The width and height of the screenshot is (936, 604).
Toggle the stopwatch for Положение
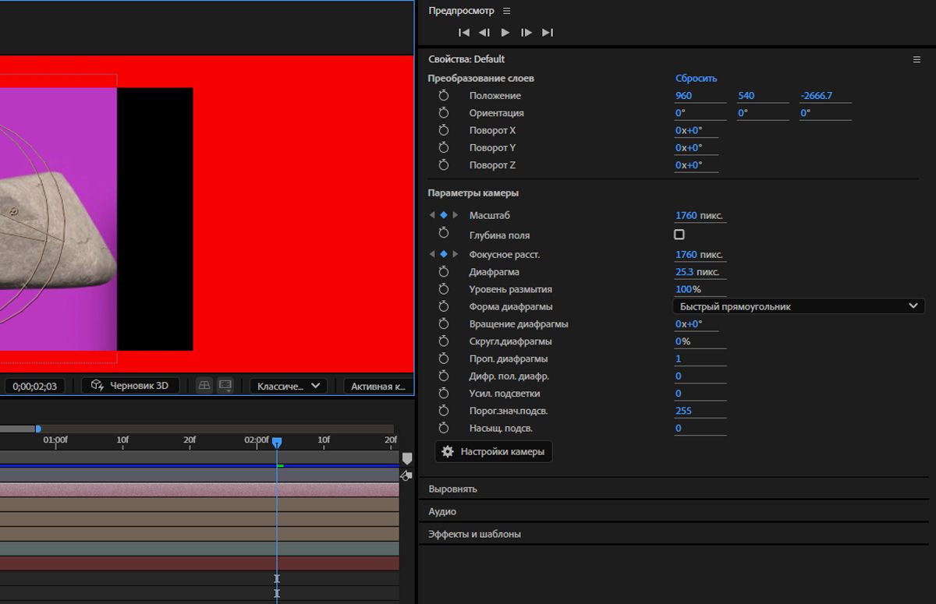pyautogui.click(x=444, y=96)
